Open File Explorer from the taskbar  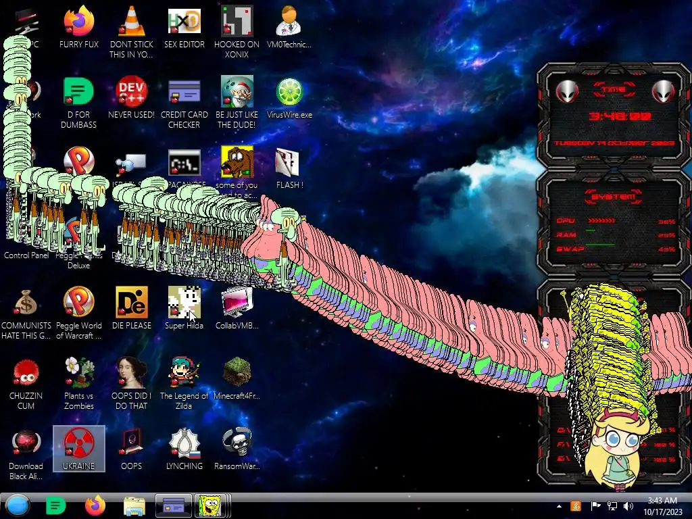134,506
